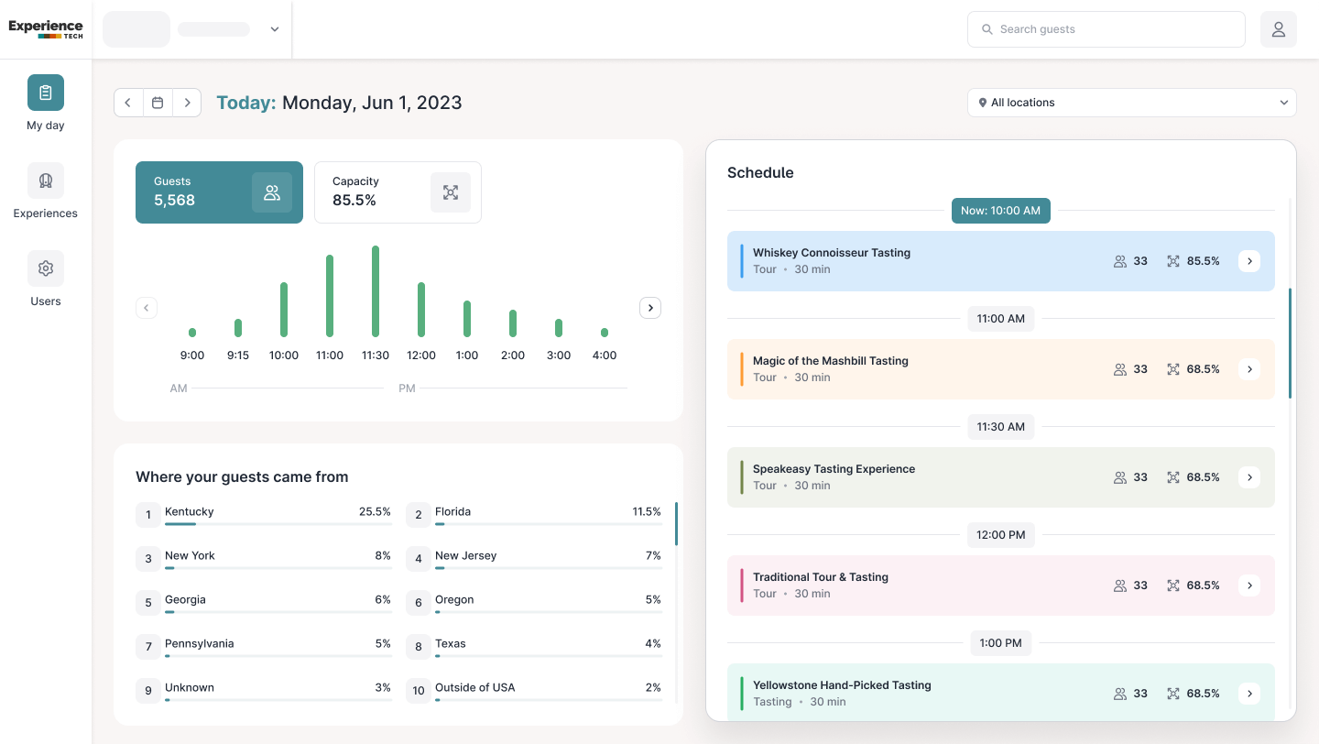Select the Outside of USA row
This screenshot has height=744, width=1319.
pos(534,691)
